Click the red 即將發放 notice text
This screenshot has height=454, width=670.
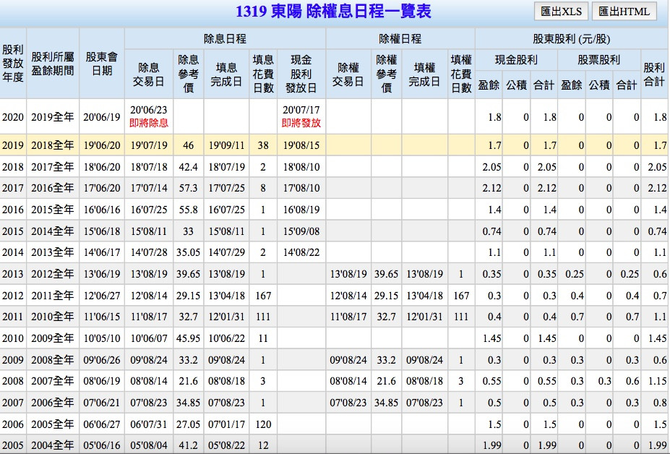click(x=301, y=123)
